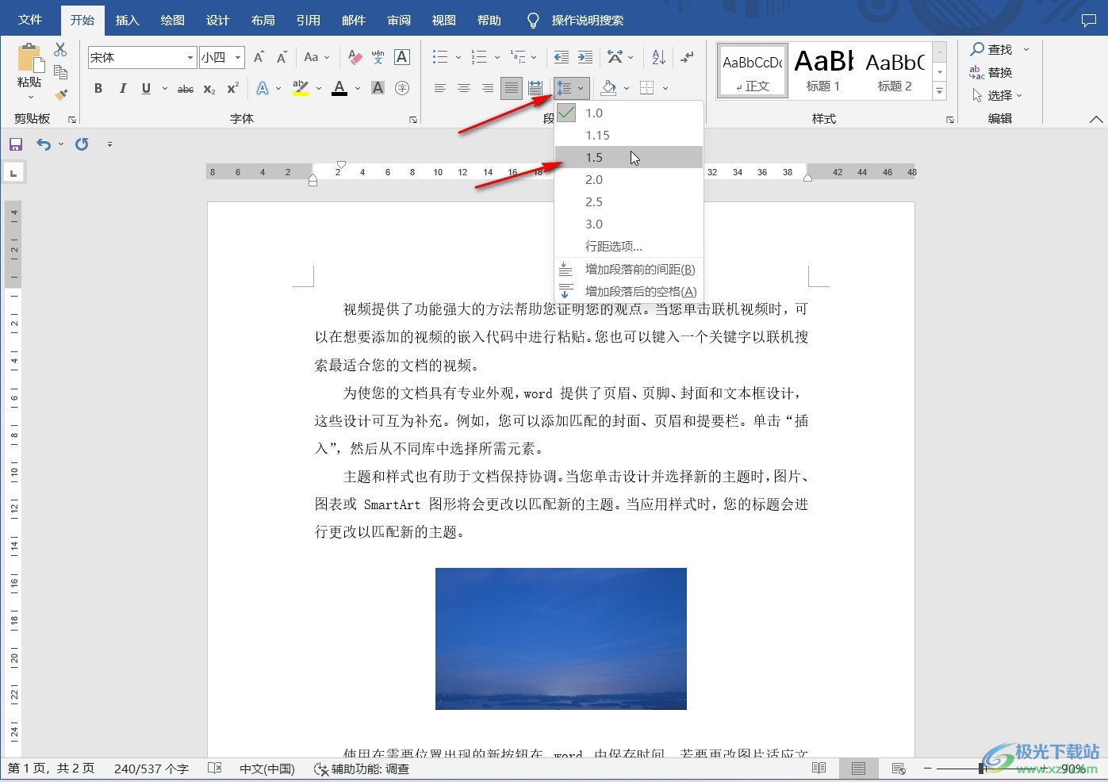
Task: Show paragraph marks icon
Action: tap(688, 57)
